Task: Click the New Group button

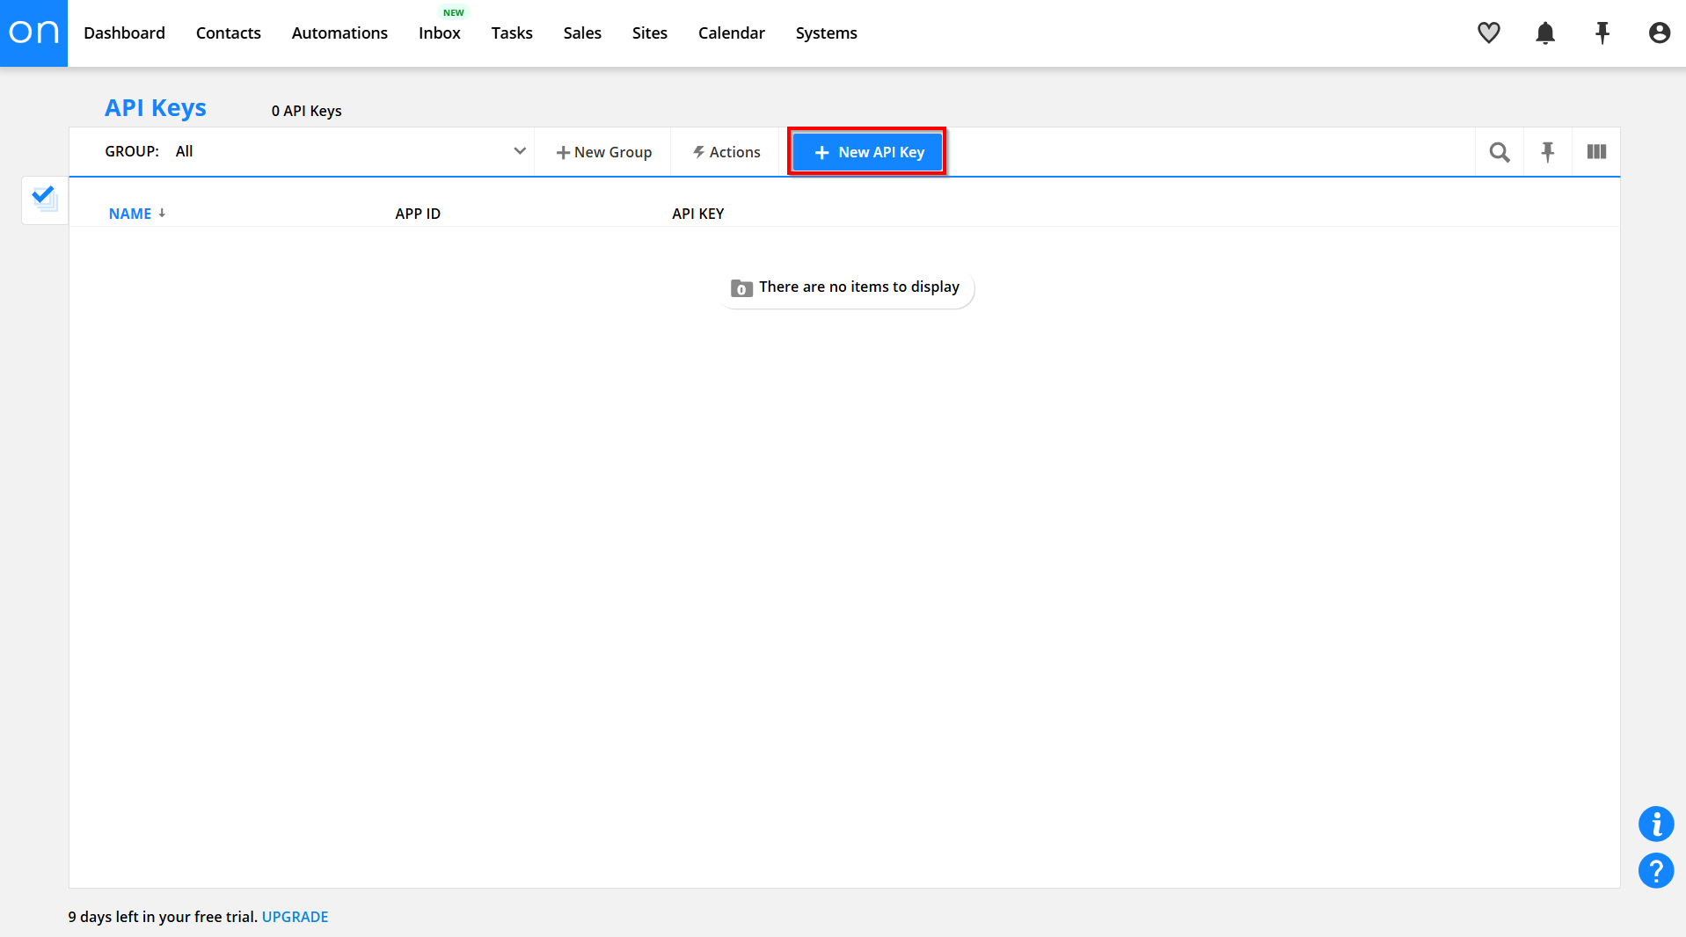Action: (x=603, y=152)
